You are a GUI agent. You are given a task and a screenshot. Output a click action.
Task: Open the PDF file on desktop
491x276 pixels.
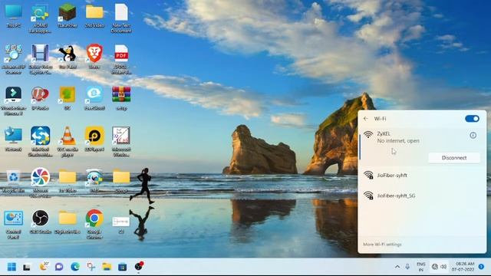(x=121, y=59)
